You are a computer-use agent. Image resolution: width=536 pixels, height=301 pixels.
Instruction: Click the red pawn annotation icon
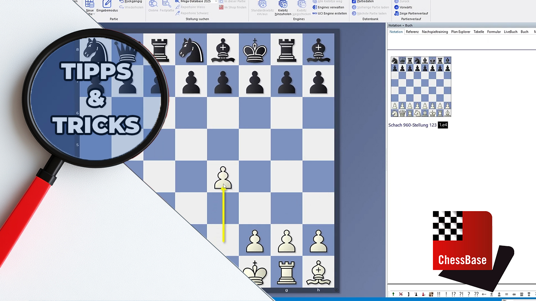coord(423,294)
